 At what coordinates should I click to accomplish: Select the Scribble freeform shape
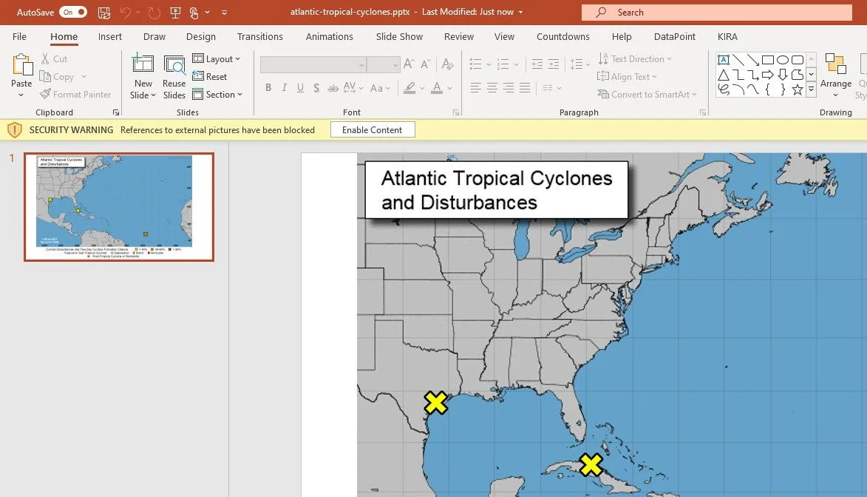pos(723,89)
